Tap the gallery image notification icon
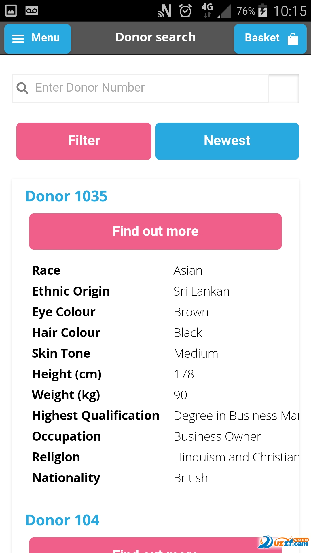 point(11,11)
